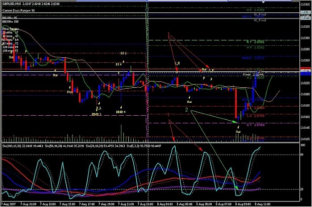This screenshot has width=312, height=207.
Task: Click the '7 Aug 13:00' time axis label
Action: tap(48, 204)
